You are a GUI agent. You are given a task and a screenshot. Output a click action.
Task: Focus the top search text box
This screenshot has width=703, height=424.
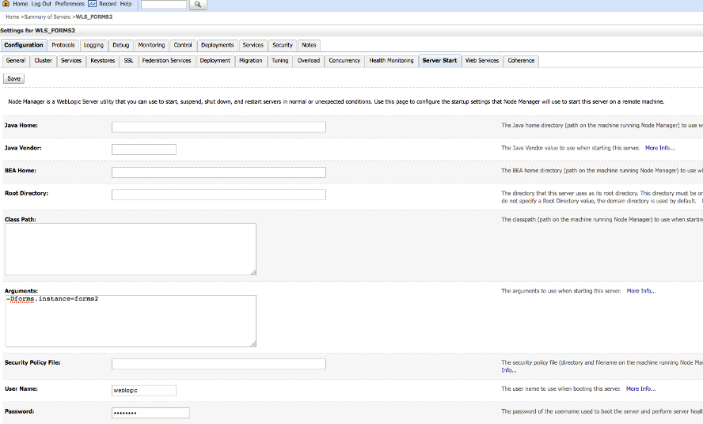[x=164, y=4]
